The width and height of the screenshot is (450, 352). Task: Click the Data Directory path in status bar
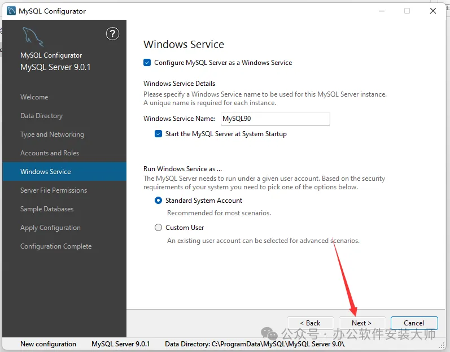[255, 344]
